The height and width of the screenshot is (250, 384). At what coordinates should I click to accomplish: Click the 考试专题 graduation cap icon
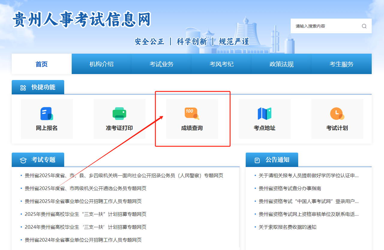[x=23, y=160]
